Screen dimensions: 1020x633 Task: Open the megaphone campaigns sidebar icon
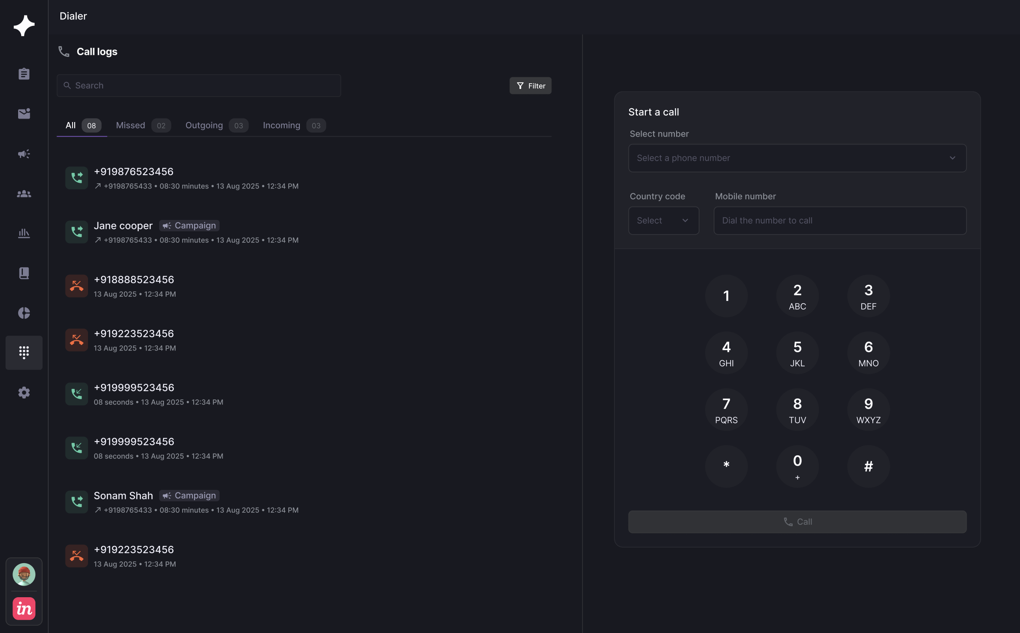pos(24,154)
